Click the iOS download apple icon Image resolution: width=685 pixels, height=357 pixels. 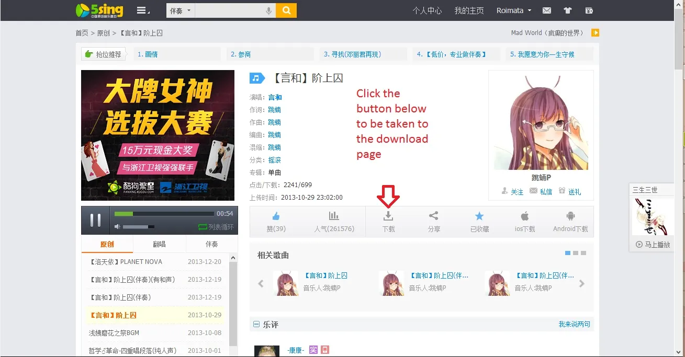coord(524,216)
